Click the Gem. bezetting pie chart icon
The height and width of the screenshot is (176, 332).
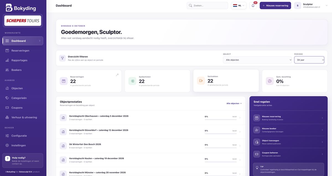coord(270,81)
